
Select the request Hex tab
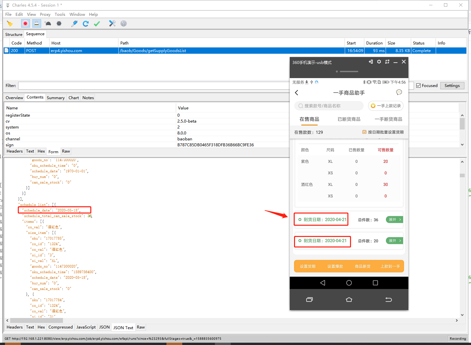41,151
